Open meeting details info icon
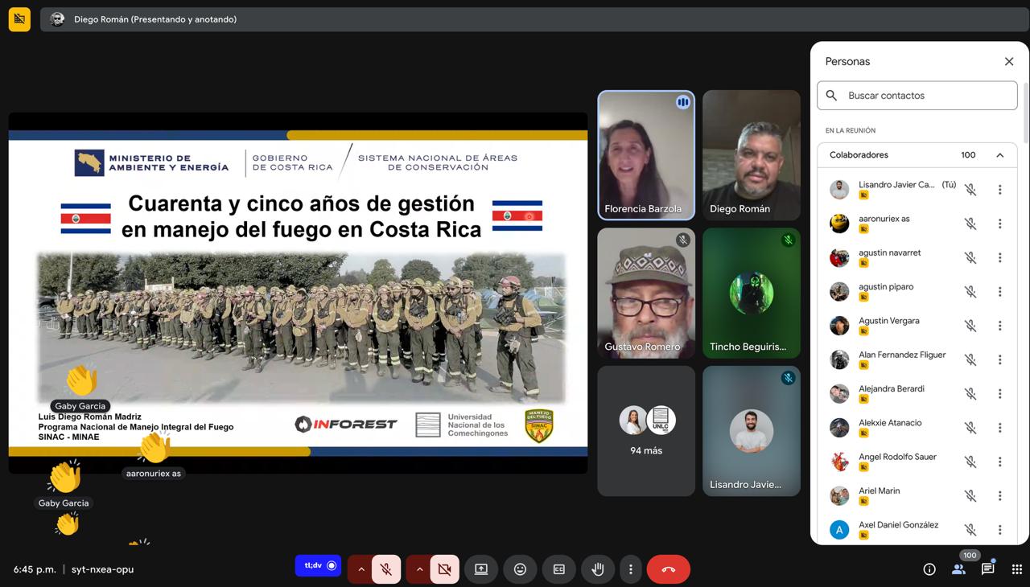 click(929, 569)
